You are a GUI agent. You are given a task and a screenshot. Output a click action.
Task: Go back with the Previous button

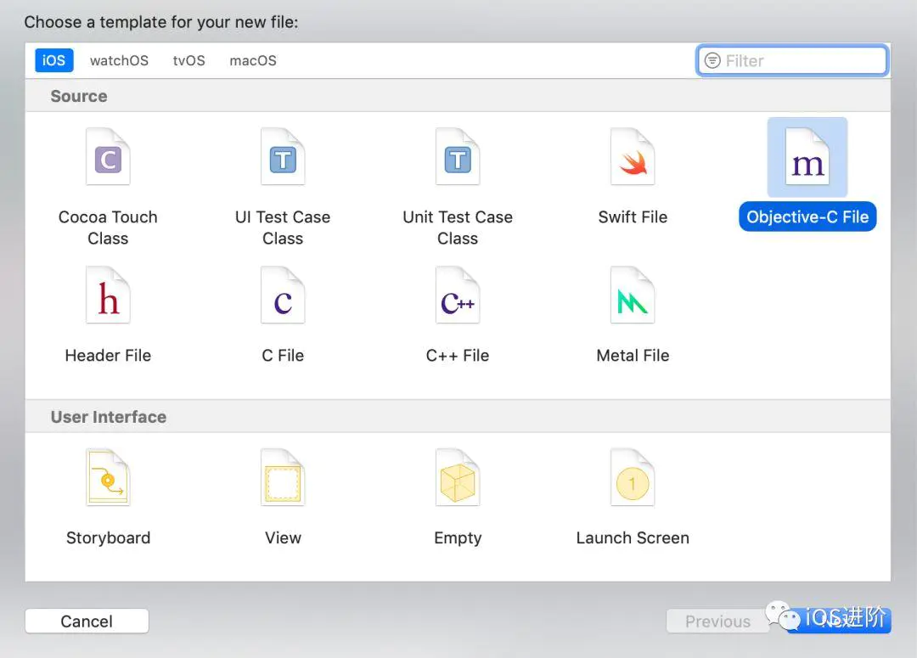(x=717, y=621)
